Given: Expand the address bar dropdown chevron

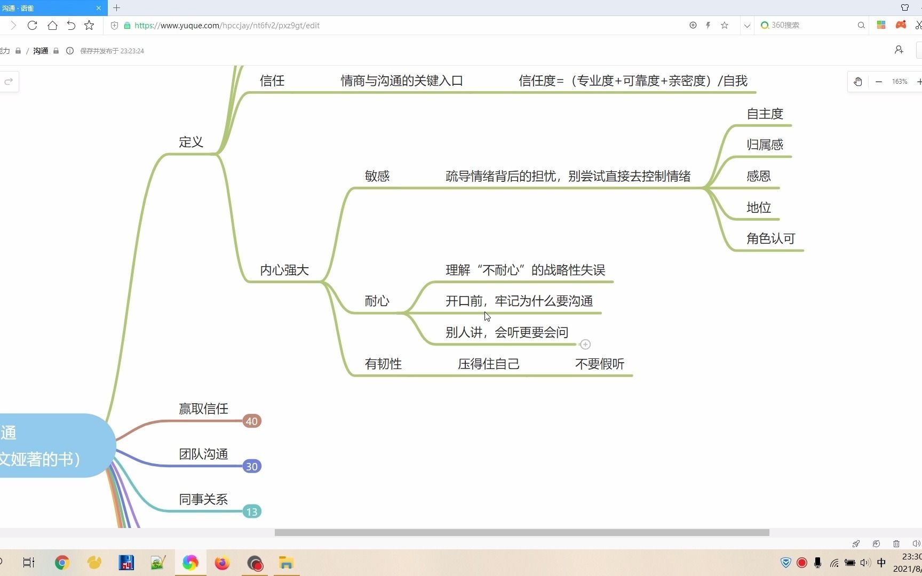Looking at the screenshot, I should click(x=747, y=25).
